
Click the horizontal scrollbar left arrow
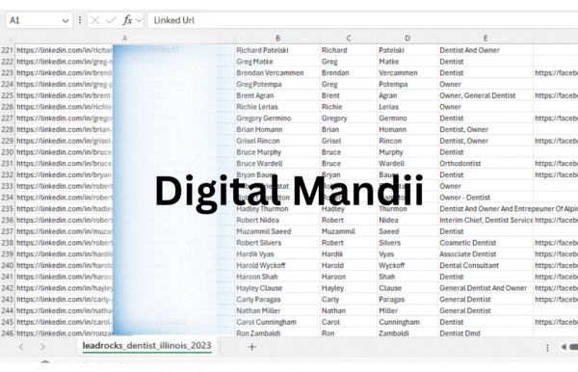click(564, 347)
